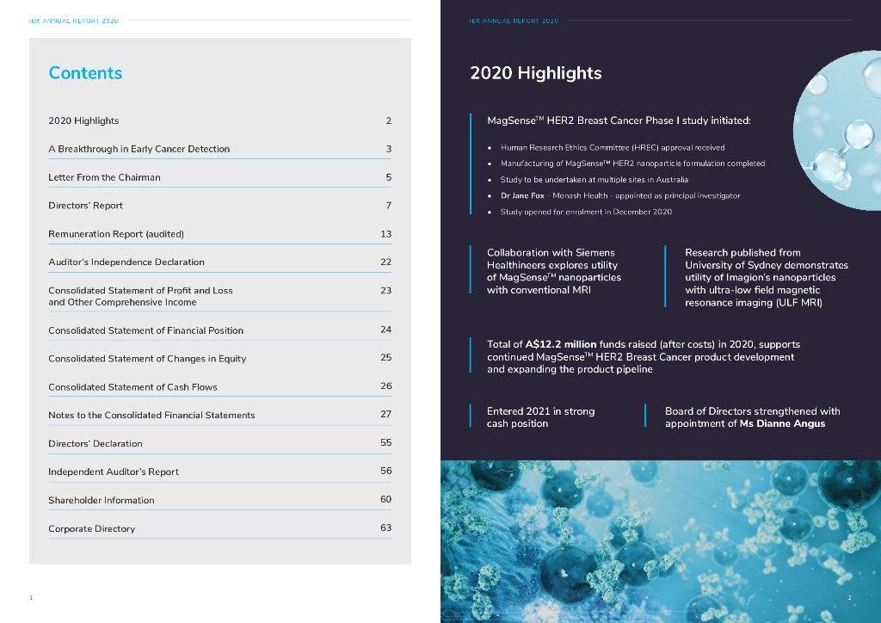Select 'MagSense HER2 Breast Cancer Phase I study initiated' heading
This screenshot has width=881, height=623.
click(x=619, y=120)
